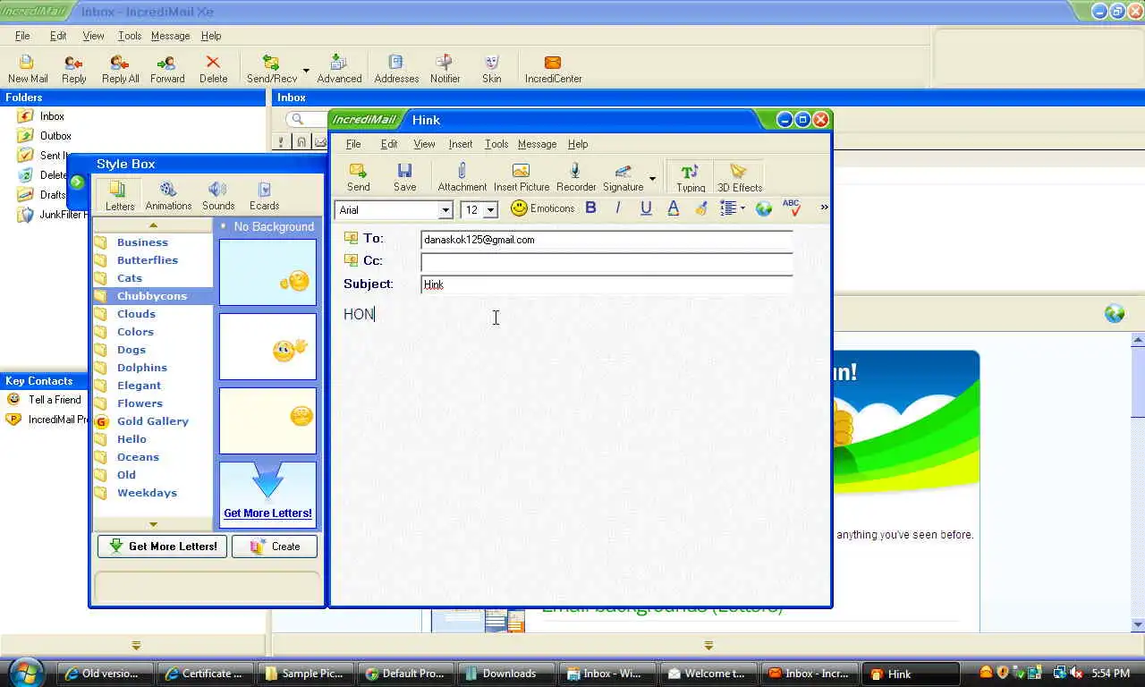Add an Attachment to the message
The height and width of the screenshot is (687, 1145).
[462, 177]
